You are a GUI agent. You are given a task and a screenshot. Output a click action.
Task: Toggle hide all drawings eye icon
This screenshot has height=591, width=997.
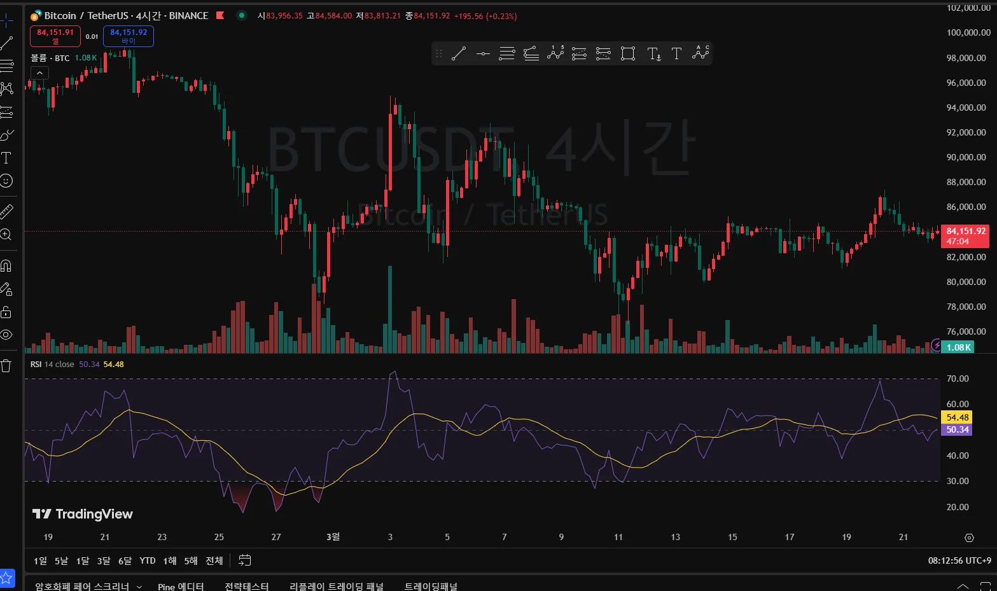coord(6,335)
